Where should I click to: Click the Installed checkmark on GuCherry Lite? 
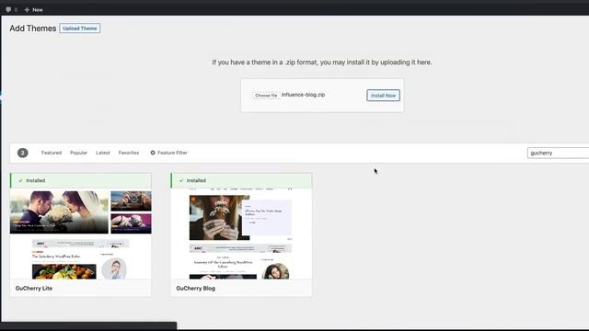pyautogui.click(x=20, y=180)
